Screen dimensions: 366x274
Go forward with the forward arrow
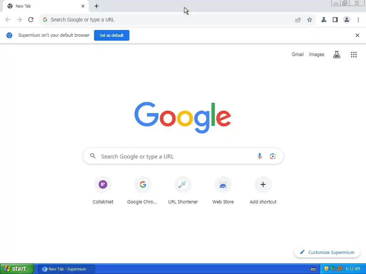coord(19,20)
